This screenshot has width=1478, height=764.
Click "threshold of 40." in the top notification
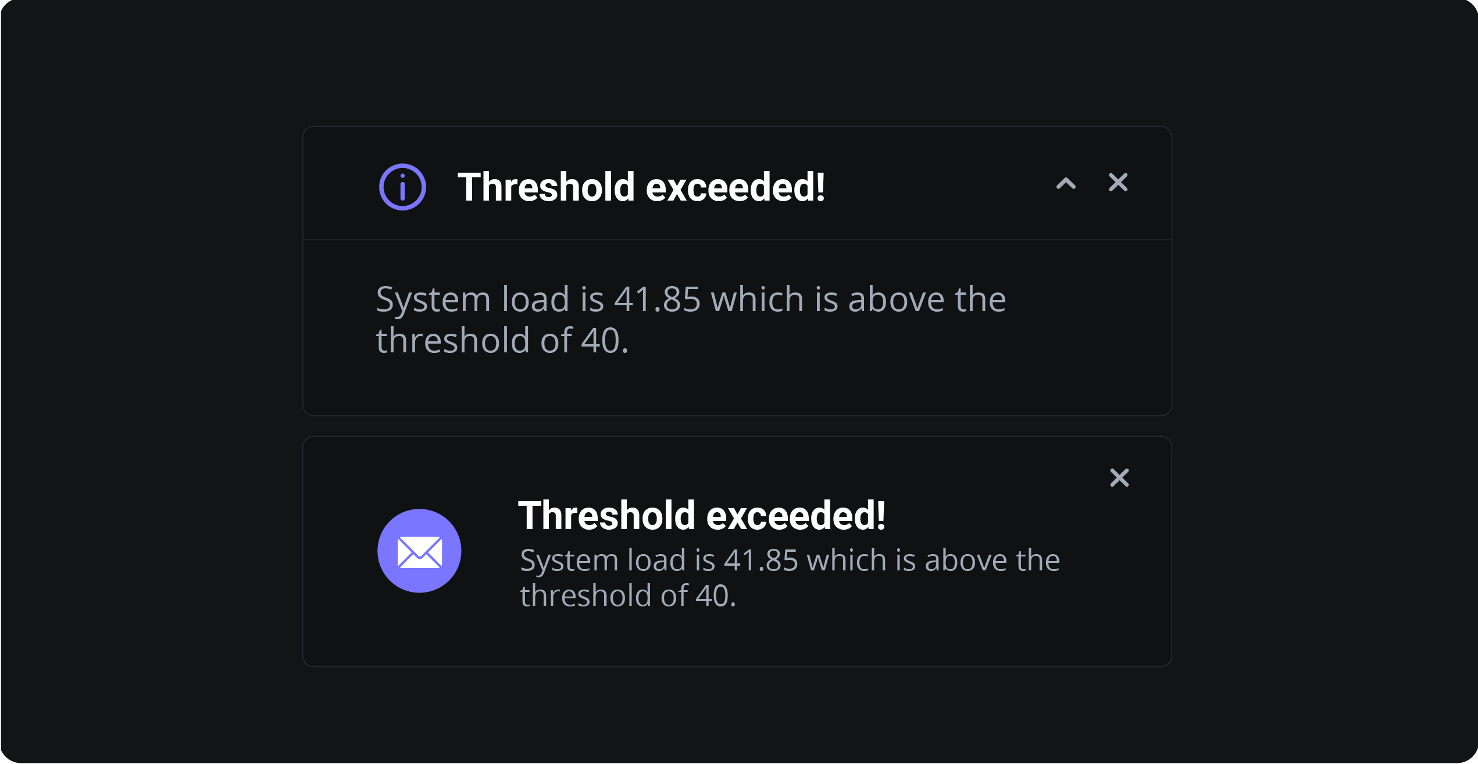(x=502, y=340)
